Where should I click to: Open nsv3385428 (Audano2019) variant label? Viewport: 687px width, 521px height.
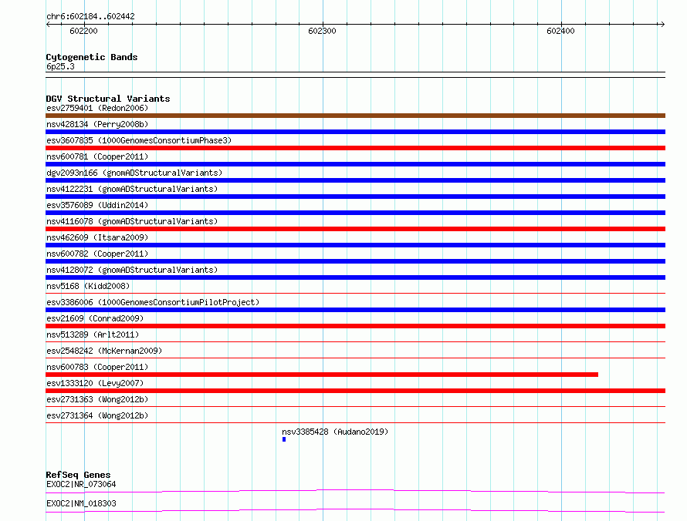click(335, 432)
